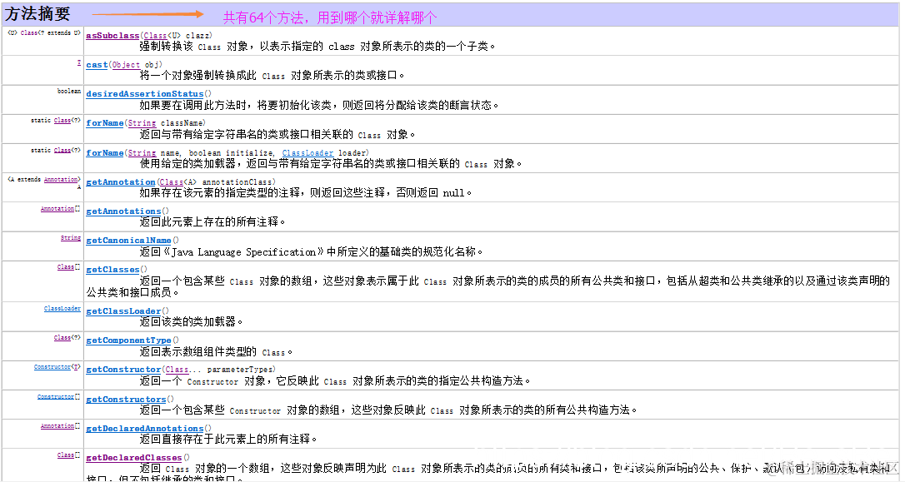Open forName link with className parameter

(104, 123)
